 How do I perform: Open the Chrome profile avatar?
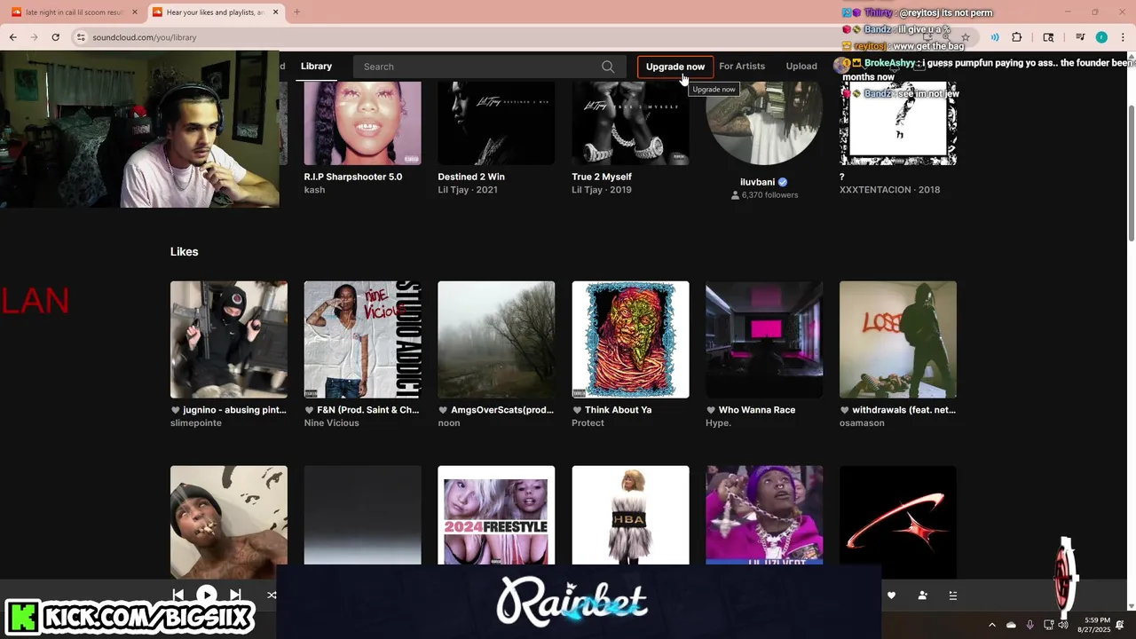pos(1101,37)
